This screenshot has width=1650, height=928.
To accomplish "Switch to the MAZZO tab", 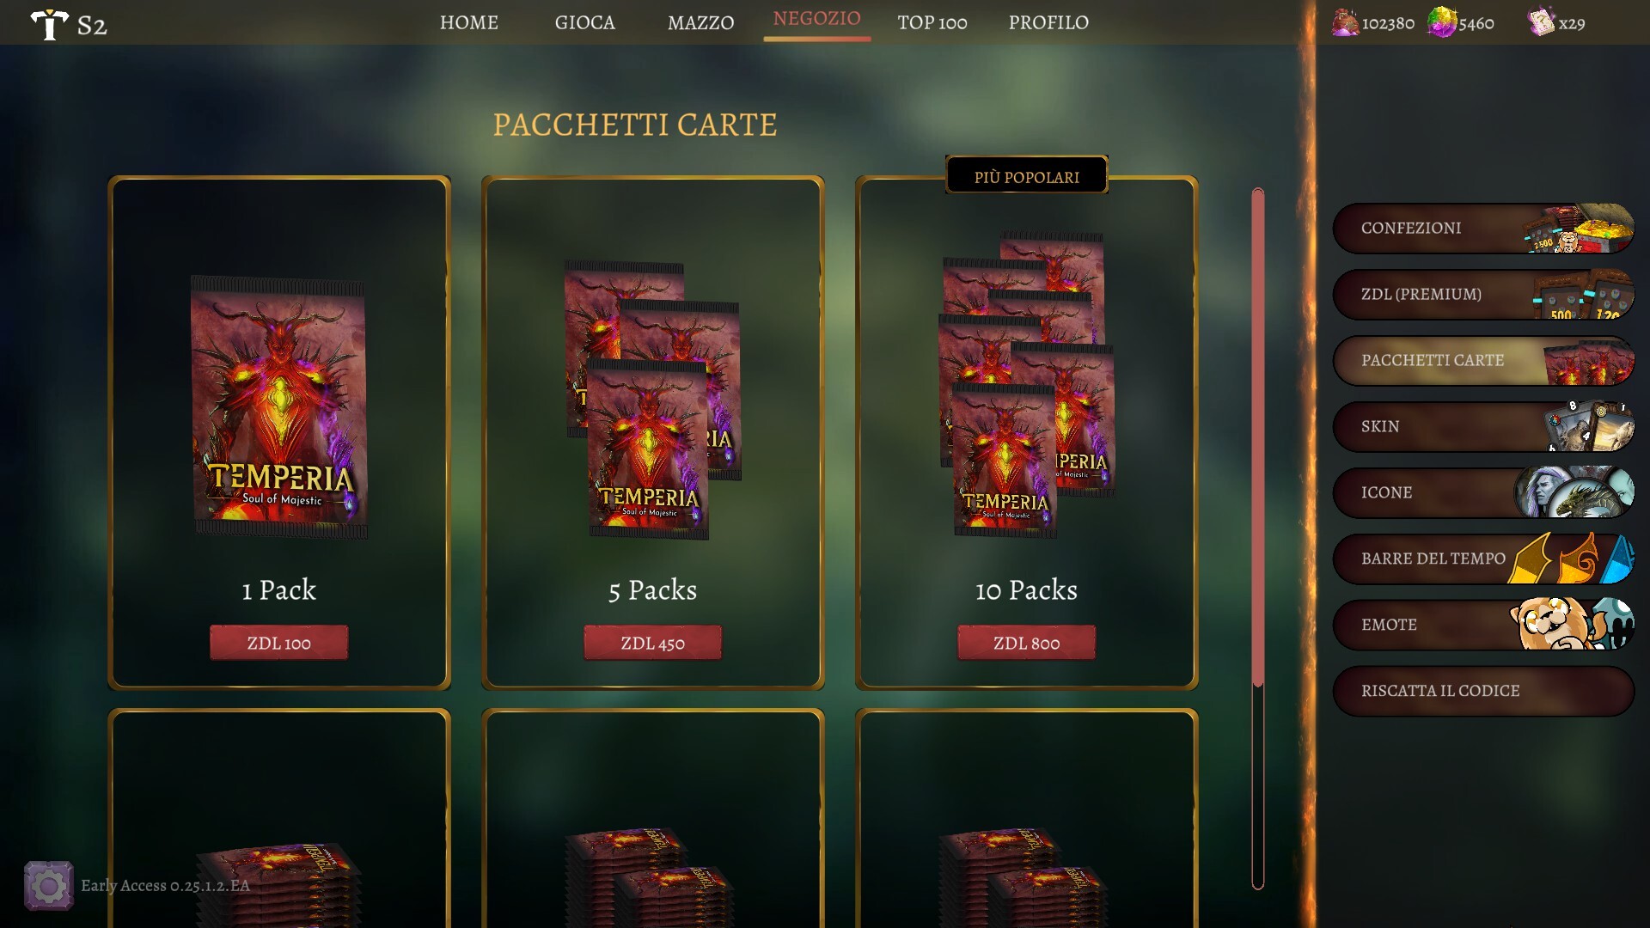I will (701, 22).
